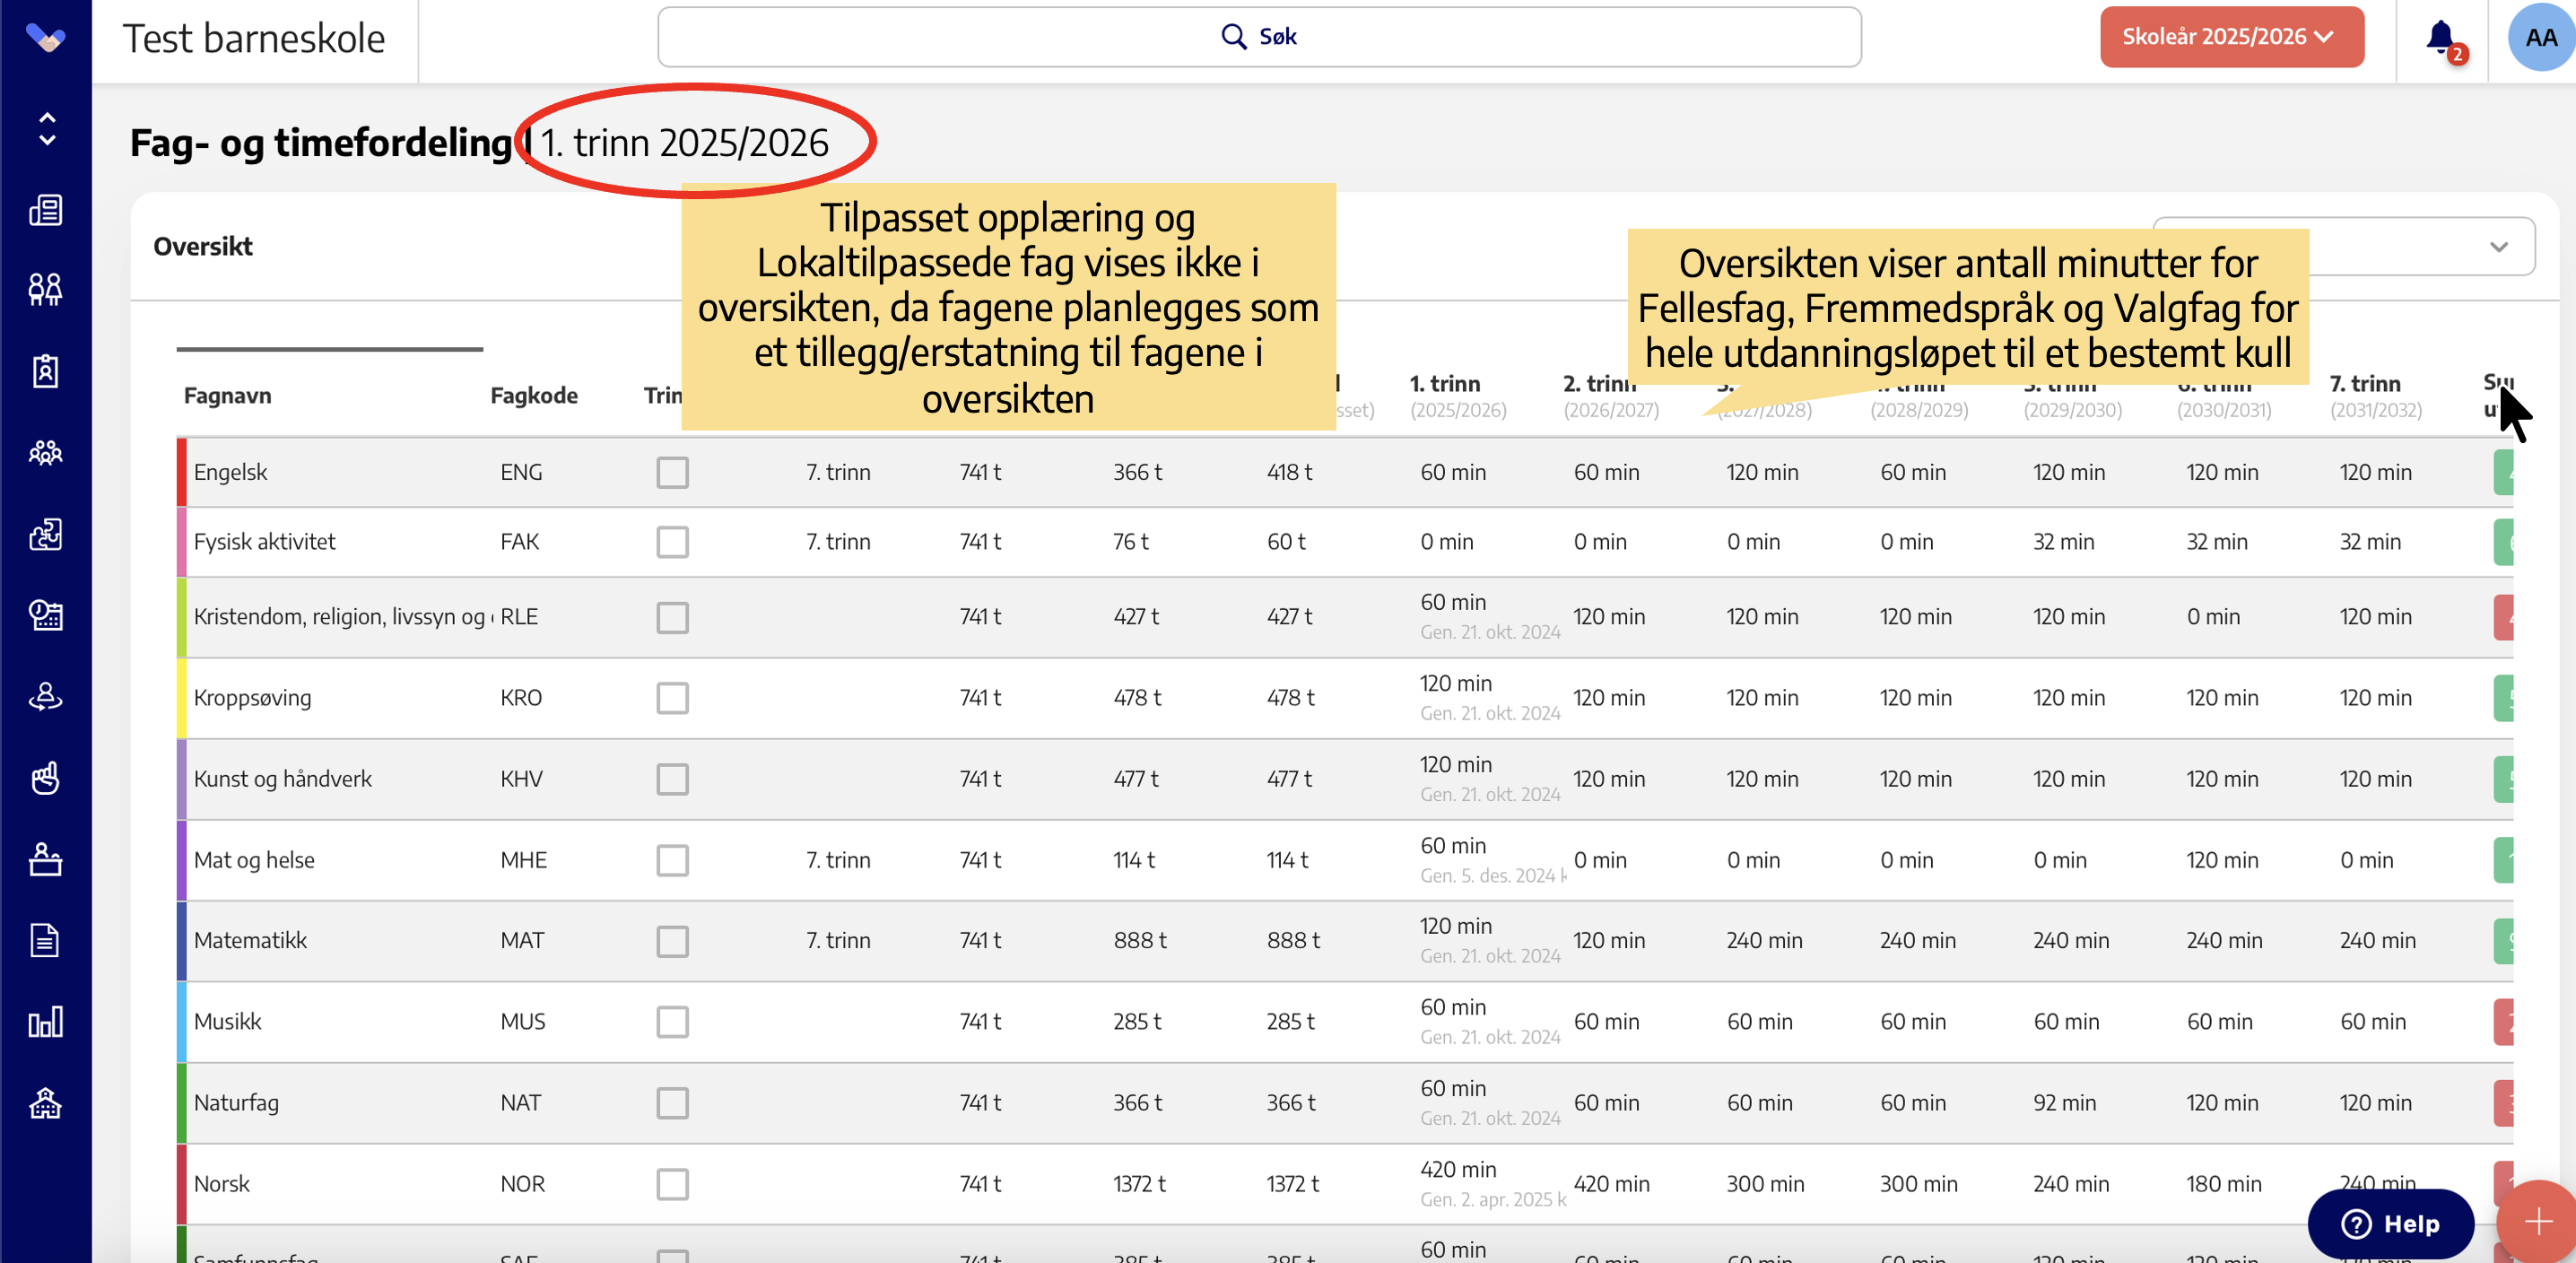Open the Skoleår 2025/2026 dropdown

[2231, 37]
